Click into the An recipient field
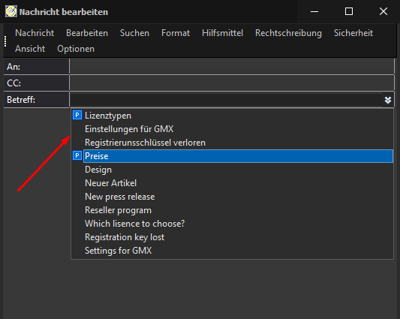 232,66
